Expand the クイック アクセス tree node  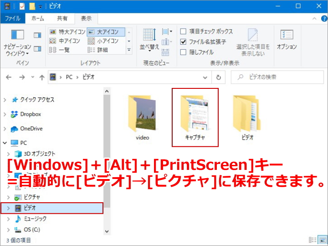point(5,100)
